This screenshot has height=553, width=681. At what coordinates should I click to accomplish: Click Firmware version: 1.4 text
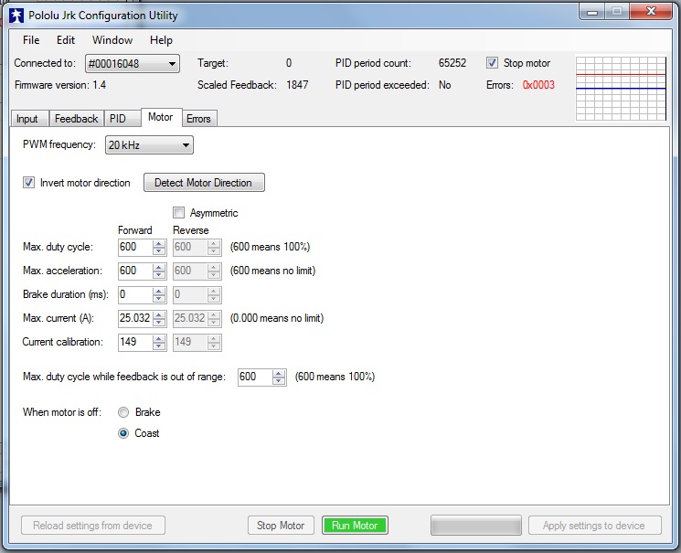point(60,85)
